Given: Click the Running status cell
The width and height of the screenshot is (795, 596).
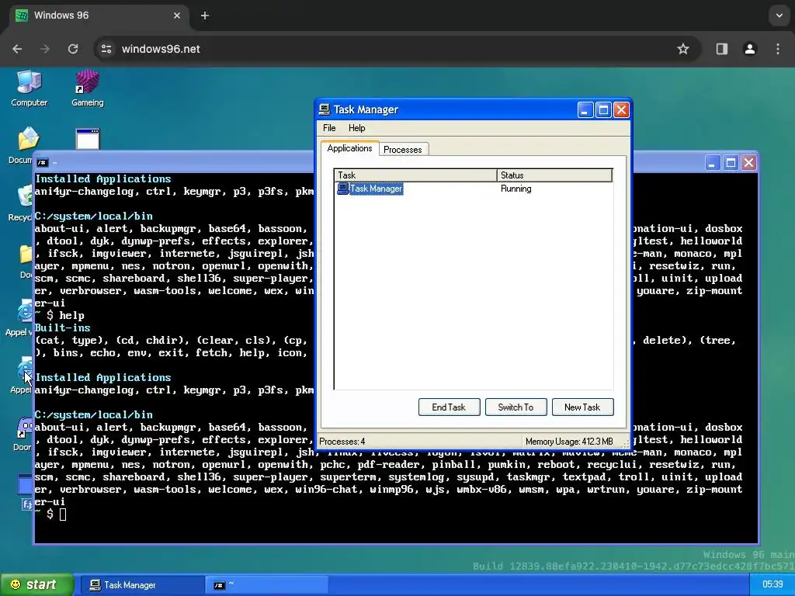Looking at the screenshot, I should [516, 189].
